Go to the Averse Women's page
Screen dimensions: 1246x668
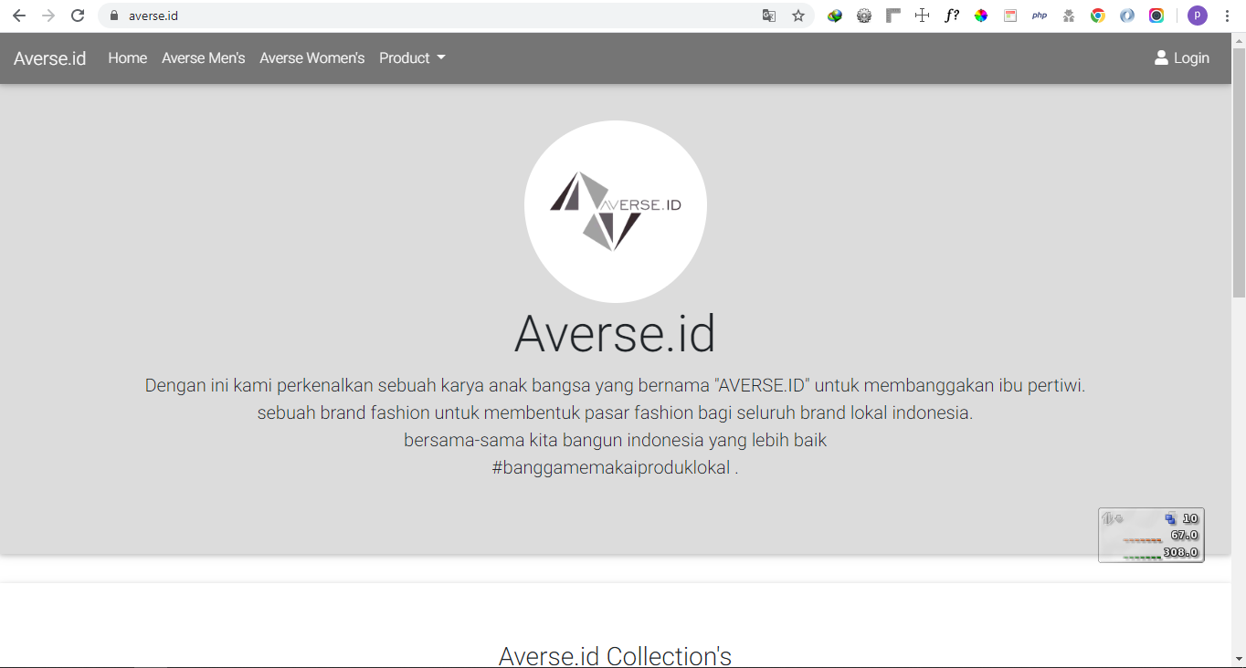coord(311,58)
